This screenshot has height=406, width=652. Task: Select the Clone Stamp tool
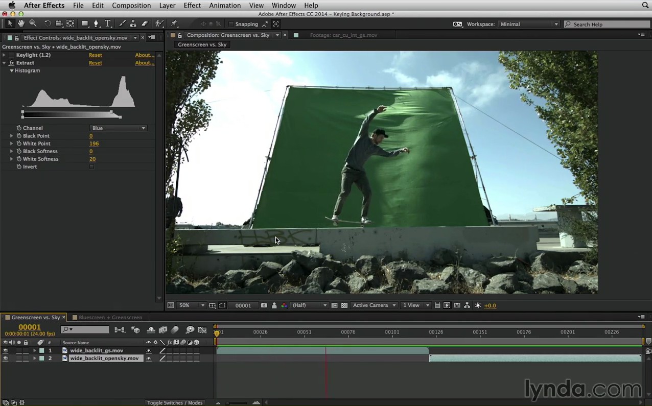133,23
